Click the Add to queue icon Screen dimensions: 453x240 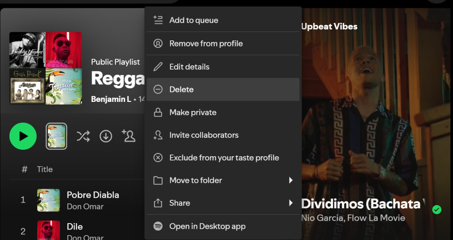click(x=158, y=20)
